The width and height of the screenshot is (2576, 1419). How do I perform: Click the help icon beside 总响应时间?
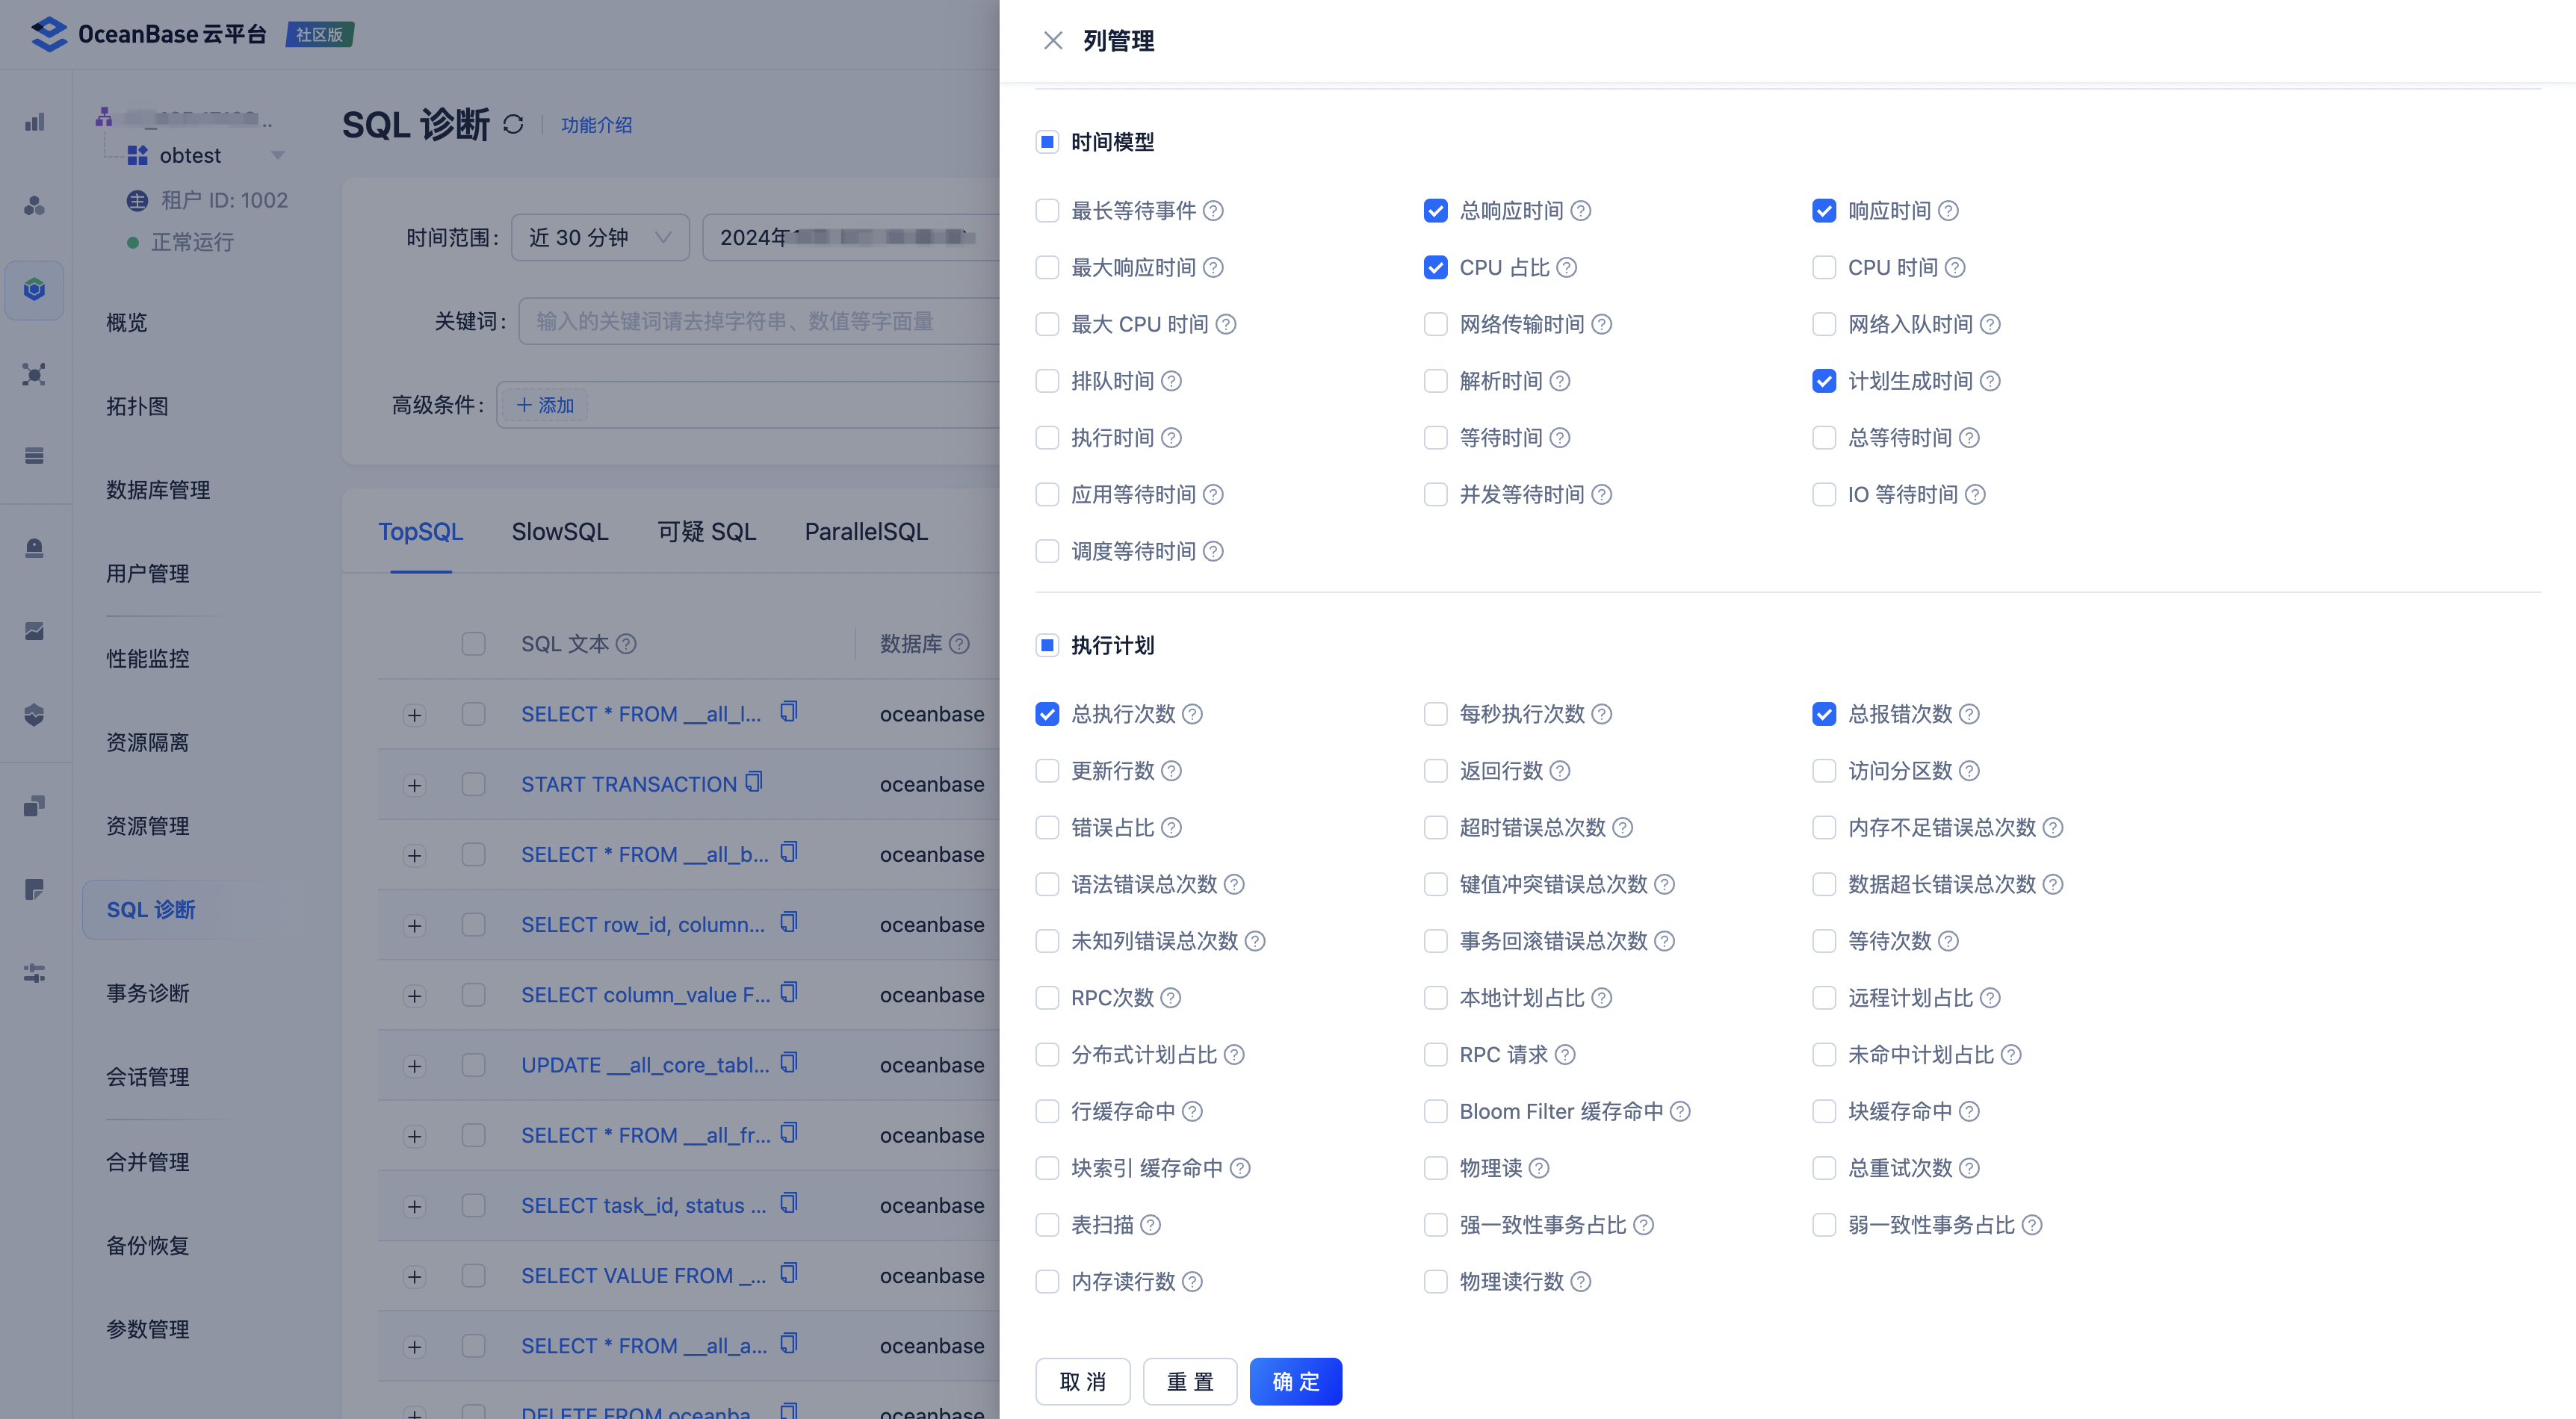point(1581,211)
